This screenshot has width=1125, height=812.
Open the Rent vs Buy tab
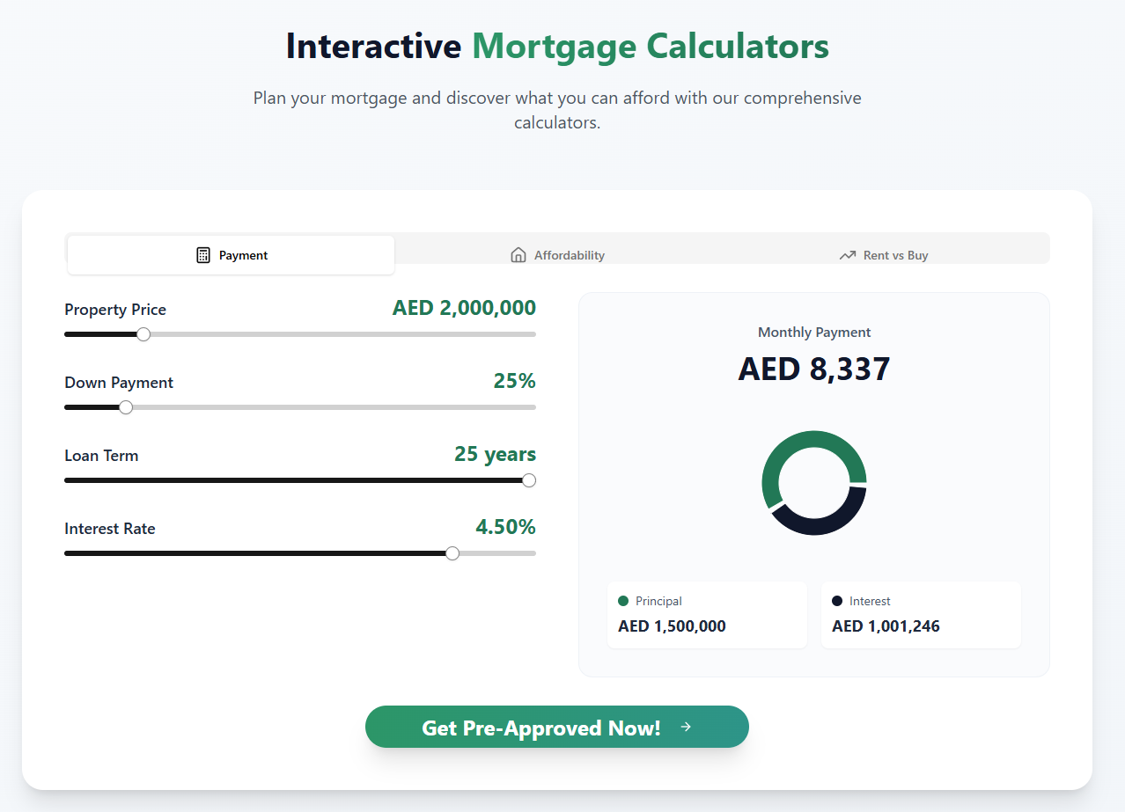coord(884,255)
